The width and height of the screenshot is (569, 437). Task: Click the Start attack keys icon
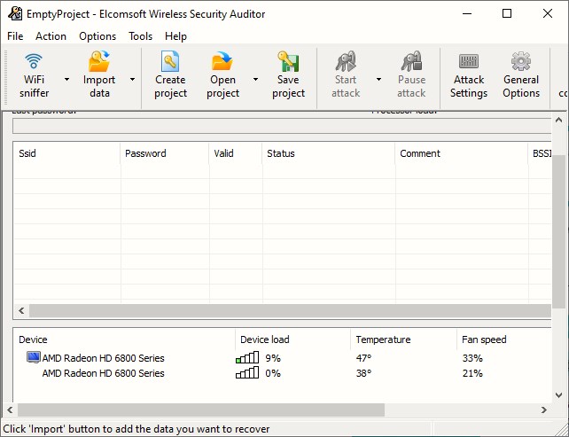point(345,62)
